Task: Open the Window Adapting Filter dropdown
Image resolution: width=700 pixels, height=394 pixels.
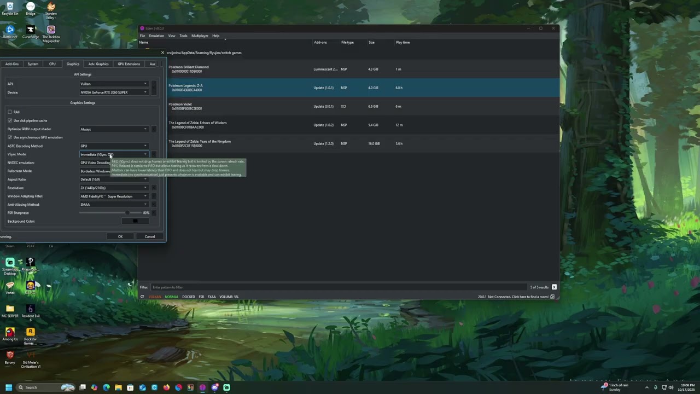Action: (x=114, y=196)
